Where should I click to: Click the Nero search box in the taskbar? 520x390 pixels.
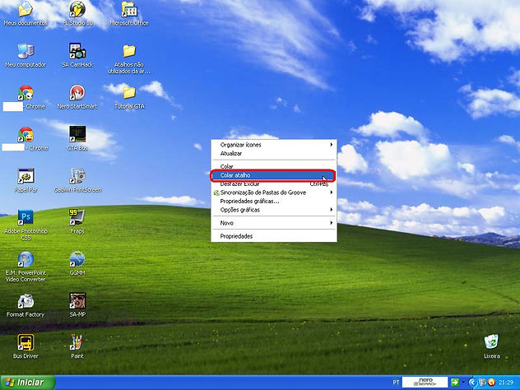point(425,382)
